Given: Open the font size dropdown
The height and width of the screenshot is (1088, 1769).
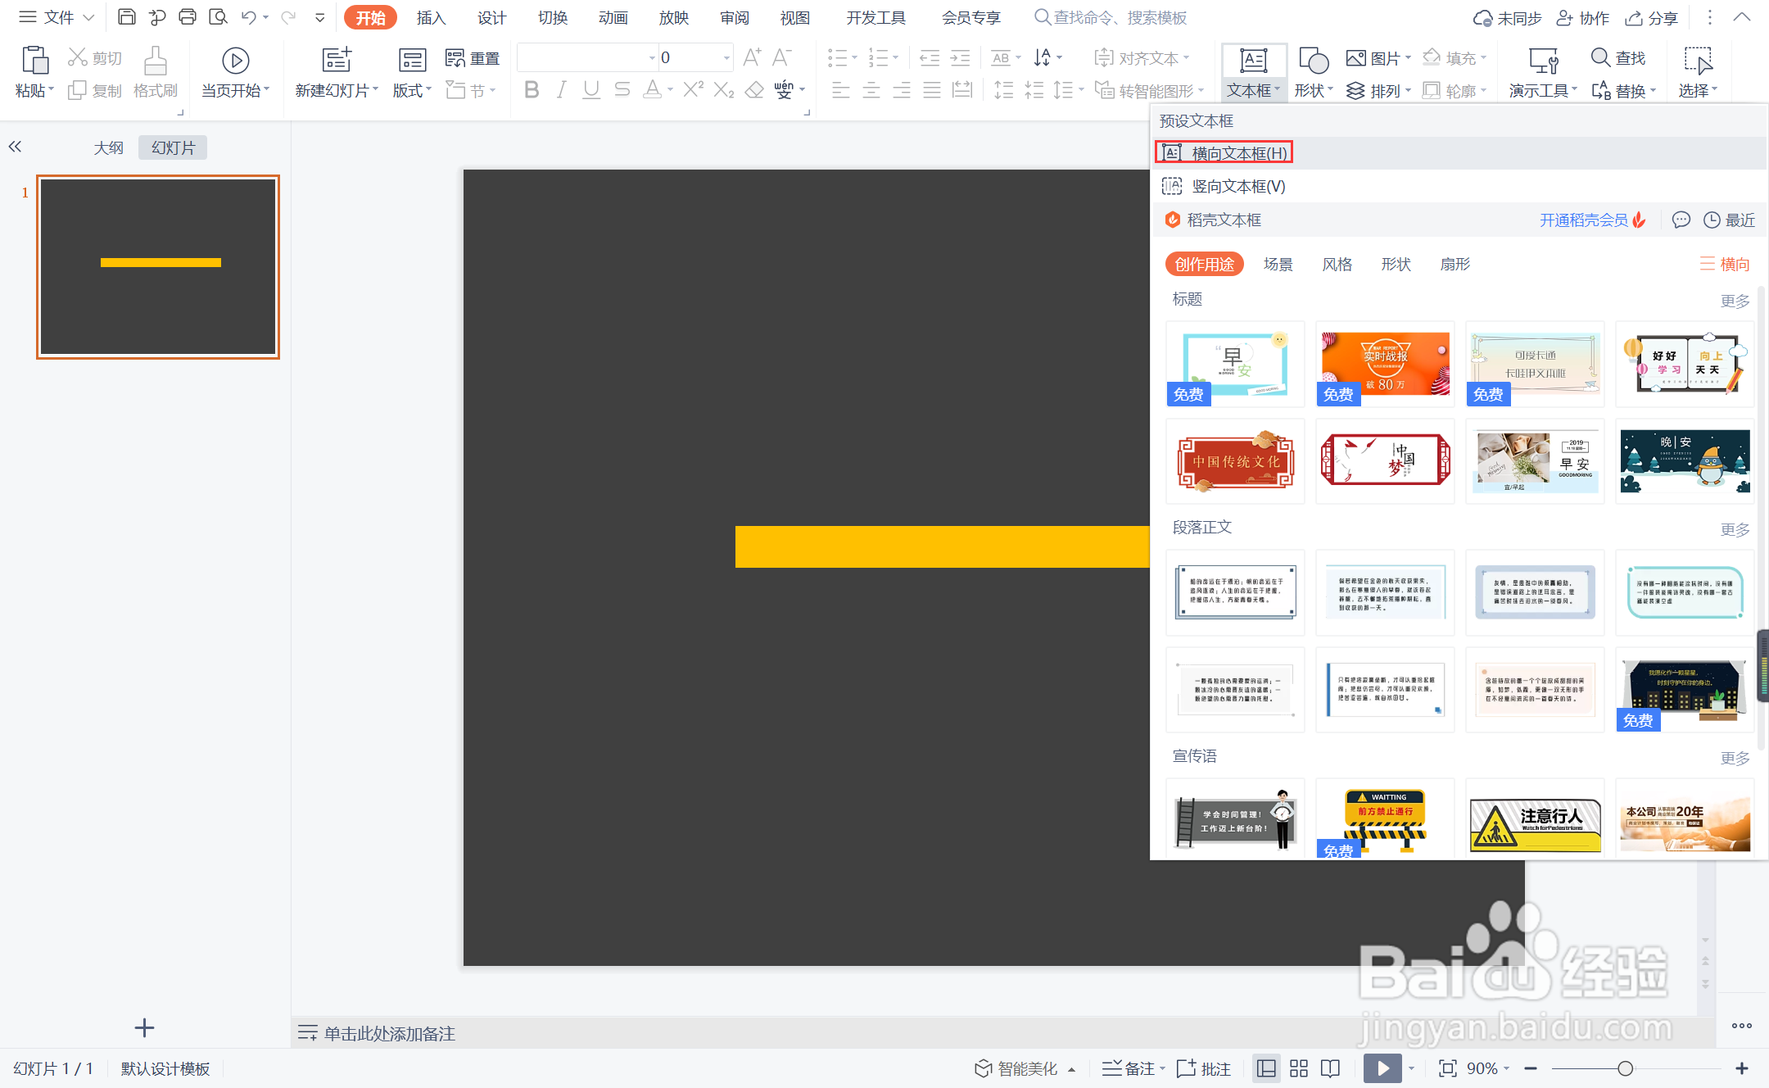Looking at the screenshot, I should 726,57.
